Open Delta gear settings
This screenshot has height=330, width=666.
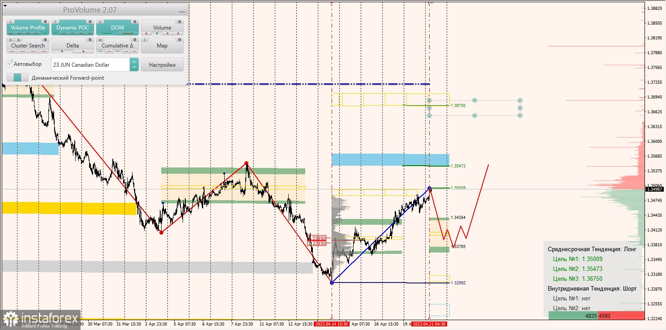[x=90, y=39]
